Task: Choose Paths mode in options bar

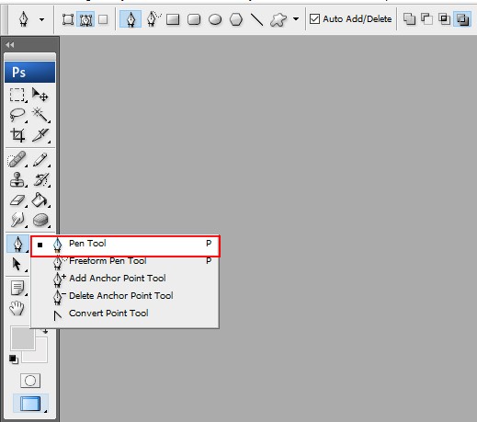Action: pyautogui.click(x=85, y=19)
